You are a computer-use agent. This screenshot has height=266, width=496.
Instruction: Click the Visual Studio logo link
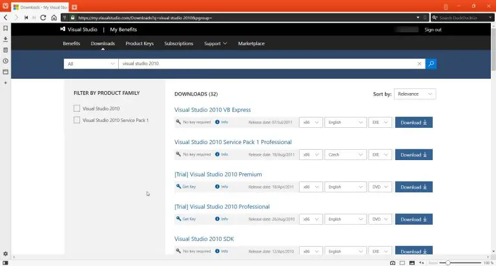click(x=79, y=30)
